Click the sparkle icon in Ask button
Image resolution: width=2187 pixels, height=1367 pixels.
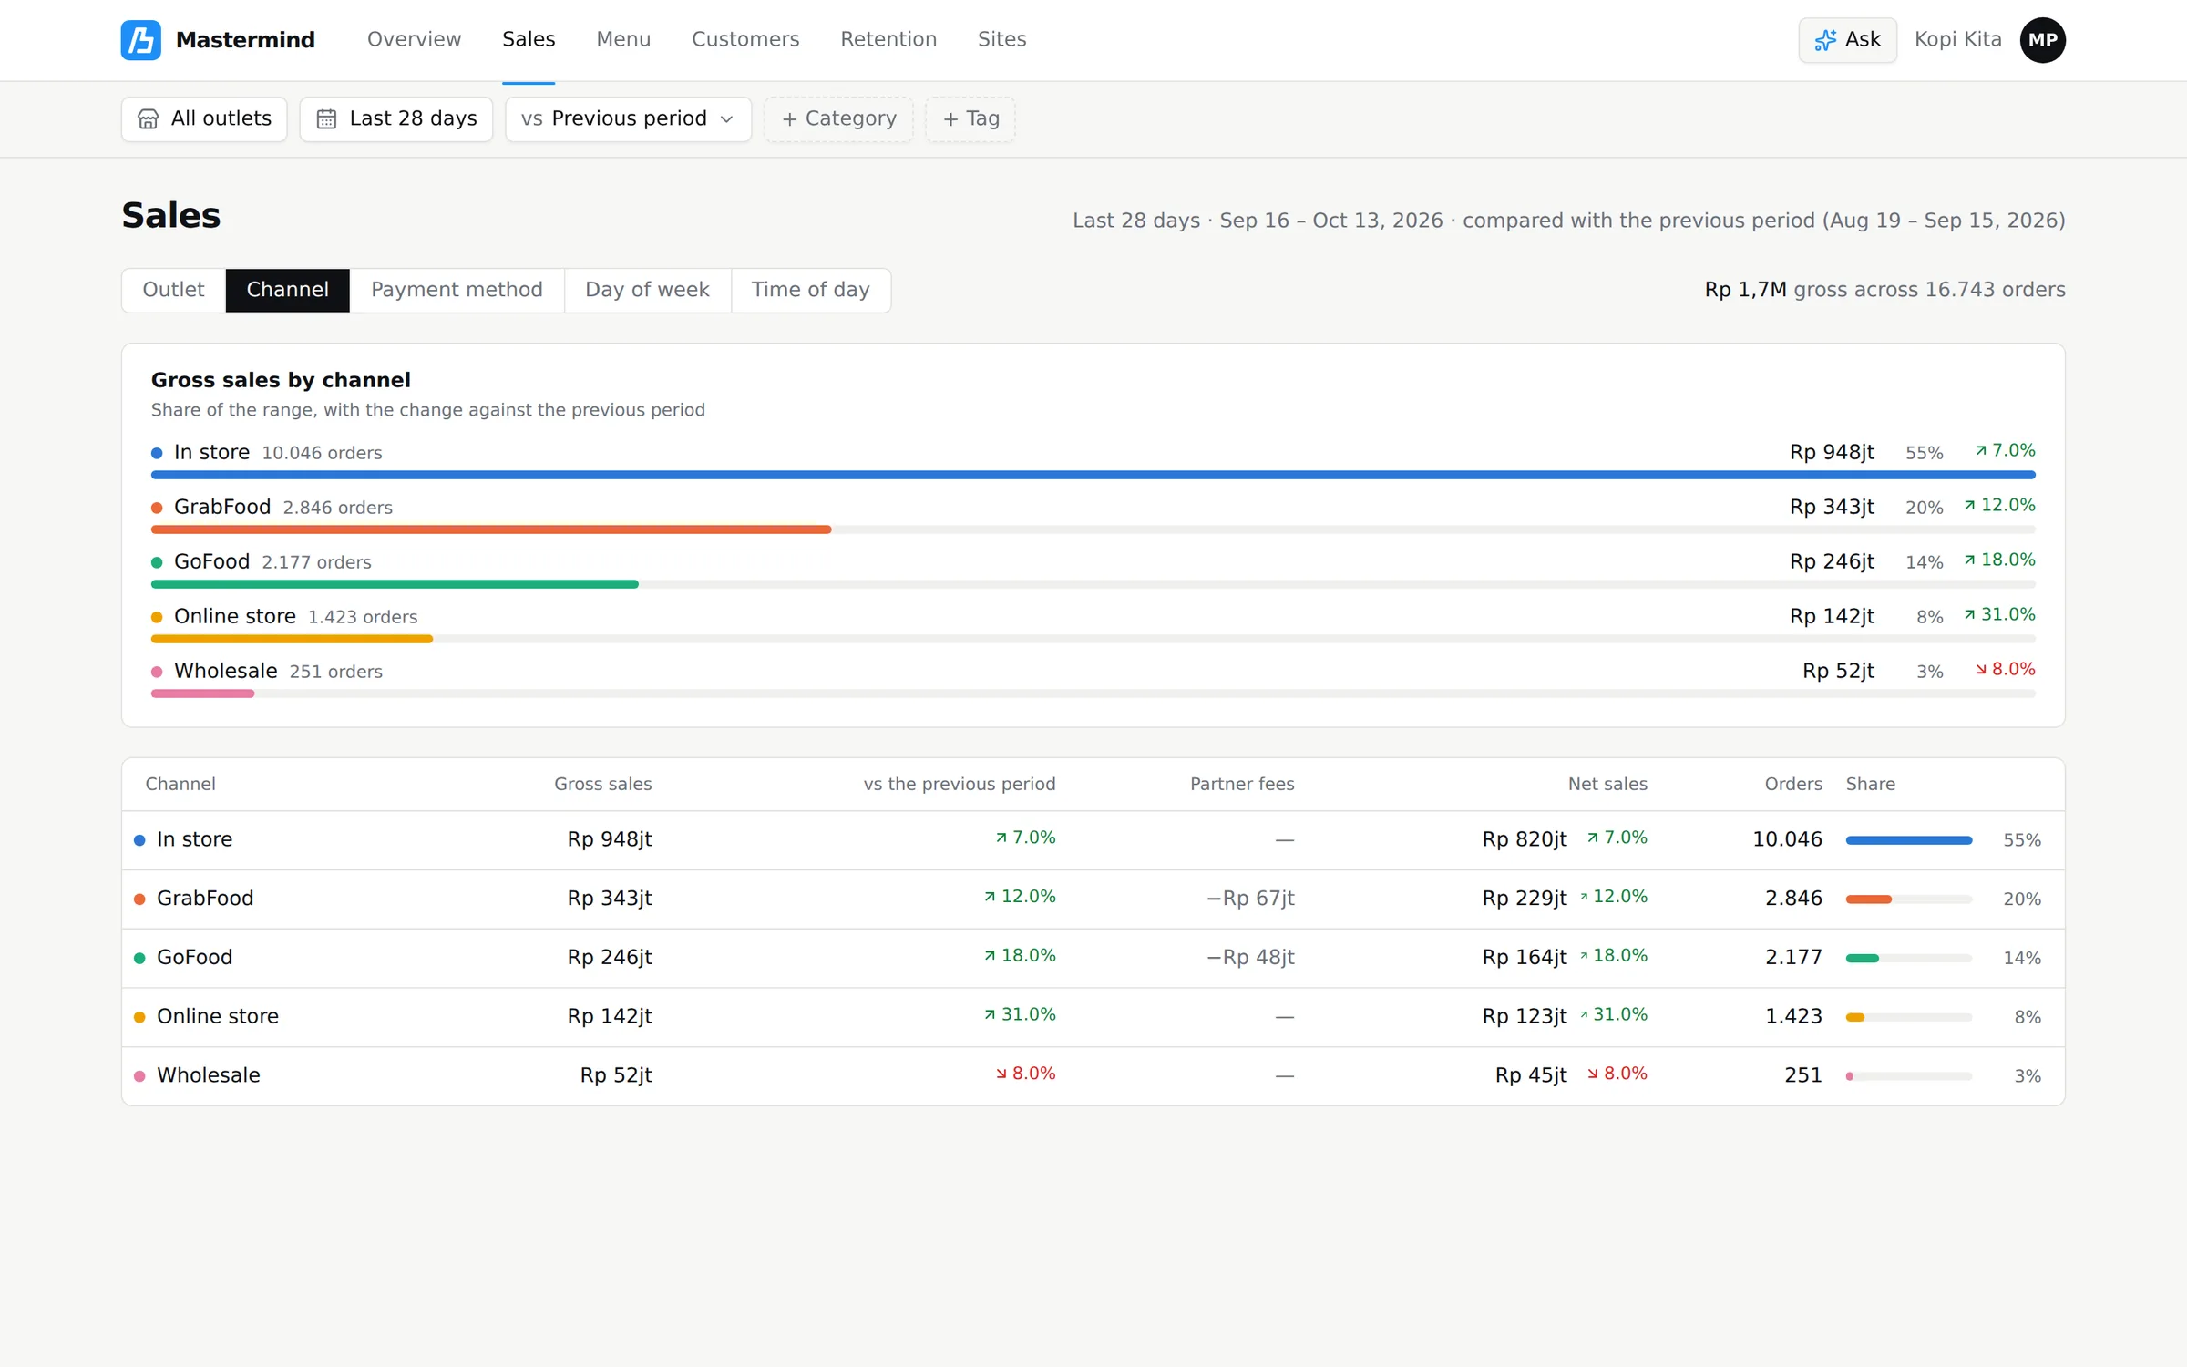coord(1825,40)
